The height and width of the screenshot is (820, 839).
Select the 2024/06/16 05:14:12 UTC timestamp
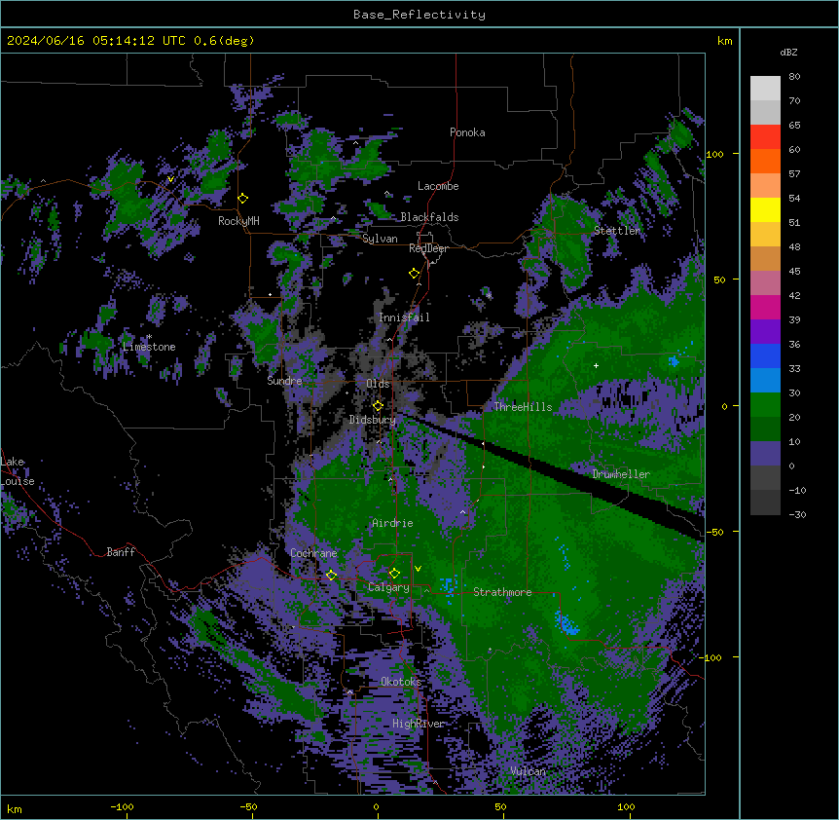[x=96, y=41]
